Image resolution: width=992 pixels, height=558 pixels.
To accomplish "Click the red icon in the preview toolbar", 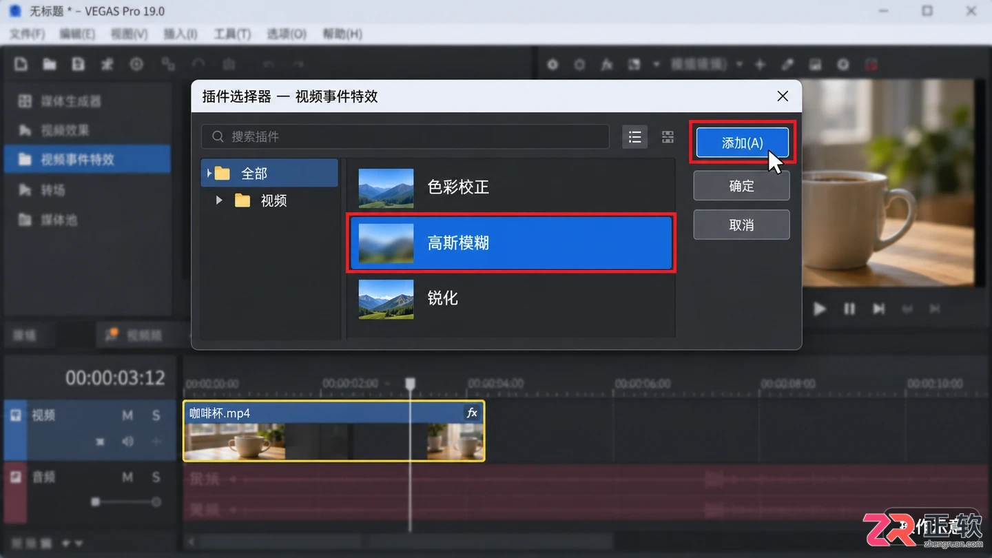I will tap(871, 64).
